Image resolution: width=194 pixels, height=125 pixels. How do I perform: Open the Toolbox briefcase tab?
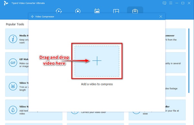pyautogui.click(x=135, y=11)
